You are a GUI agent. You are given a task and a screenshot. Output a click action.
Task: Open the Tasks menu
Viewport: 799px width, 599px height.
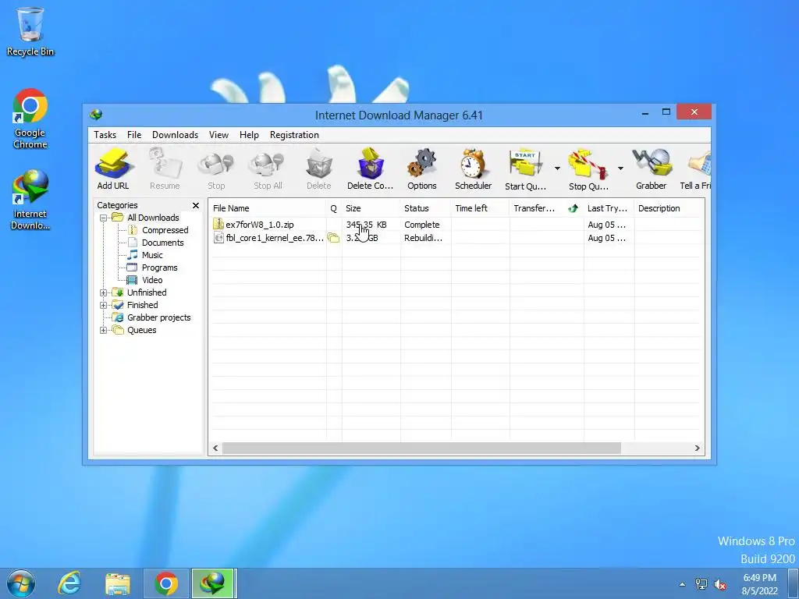[105, 135]
